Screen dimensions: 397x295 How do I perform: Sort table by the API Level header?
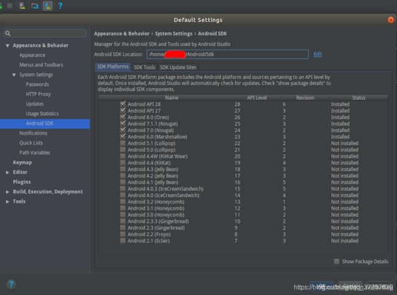coord(257,98)
